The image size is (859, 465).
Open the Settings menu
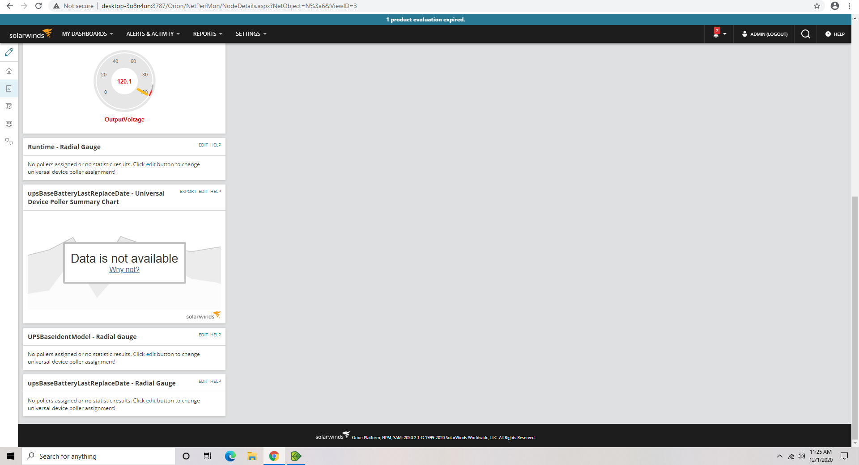click(x=251, y=34)
